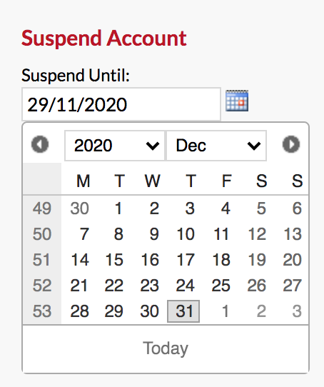This screenshot has width=324, height=387.
Task: Go to previous month arrow
Action: [40, 144]
